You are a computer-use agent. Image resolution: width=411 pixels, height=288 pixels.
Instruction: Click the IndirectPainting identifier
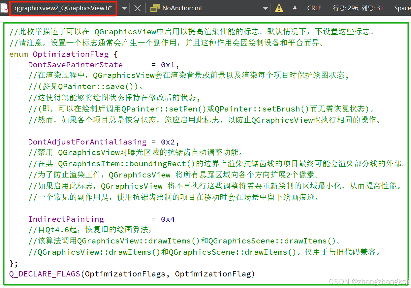click(66, 219)
